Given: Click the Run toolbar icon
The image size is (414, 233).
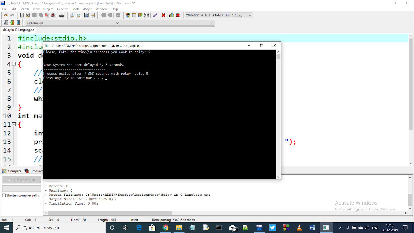Looking at the screenshot, I should [134, 15].
